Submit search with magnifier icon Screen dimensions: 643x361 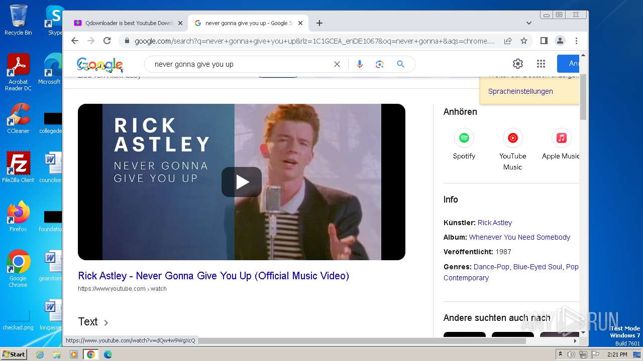[400, 64]
